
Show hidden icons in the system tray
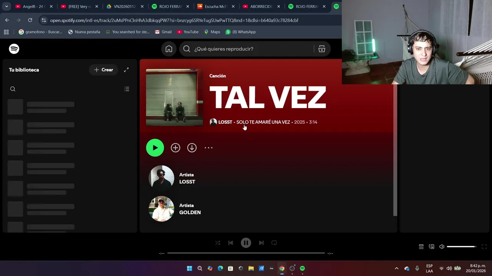coord(397,268)
